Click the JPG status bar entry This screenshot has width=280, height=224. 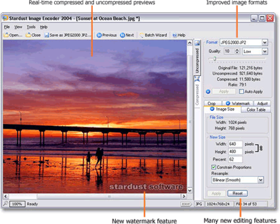199,204
